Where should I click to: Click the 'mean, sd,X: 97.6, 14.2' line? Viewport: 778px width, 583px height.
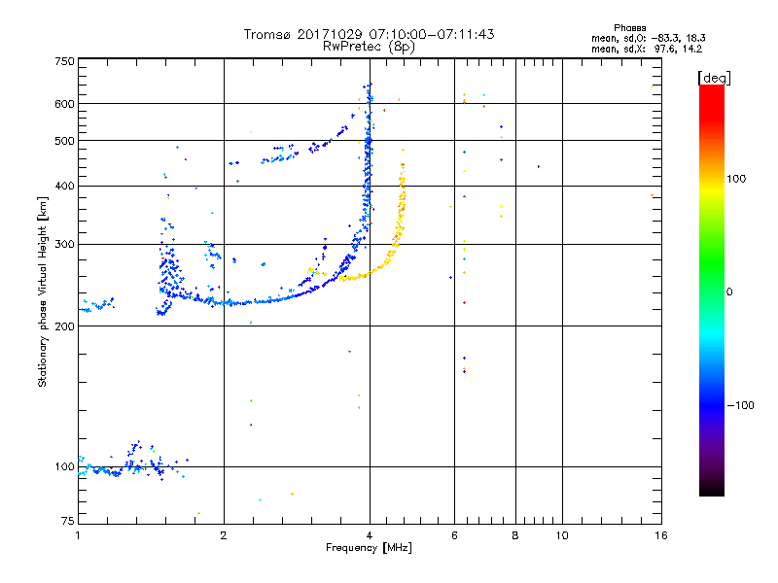point(647,50)
